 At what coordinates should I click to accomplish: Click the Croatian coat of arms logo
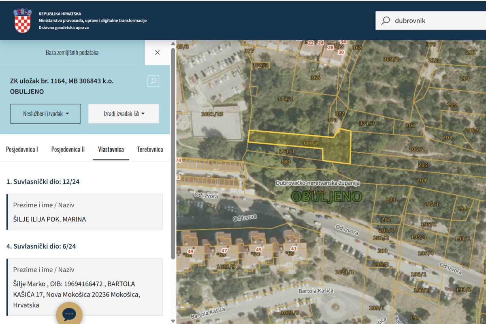23,21
